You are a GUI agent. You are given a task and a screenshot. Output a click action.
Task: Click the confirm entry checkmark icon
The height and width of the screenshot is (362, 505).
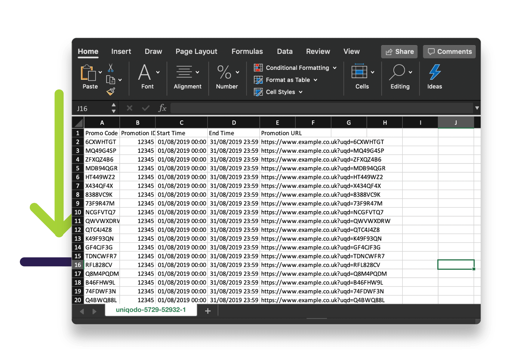point(146,108)
